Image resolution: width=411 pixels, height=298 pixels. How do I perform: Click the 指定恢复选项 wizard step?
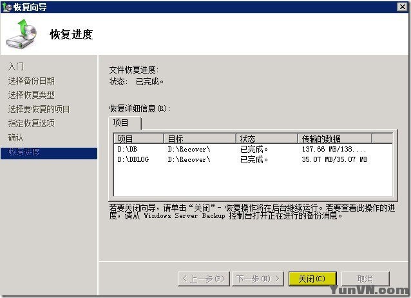[32, 123]
